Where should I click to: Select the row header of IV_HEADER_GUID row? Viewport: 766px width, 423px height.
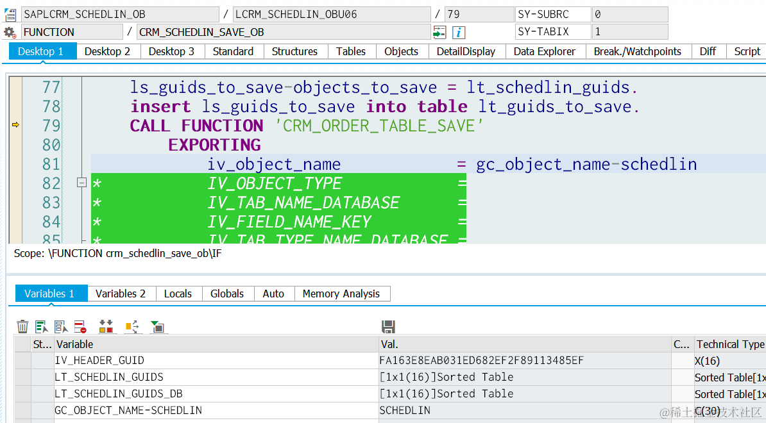22,361
